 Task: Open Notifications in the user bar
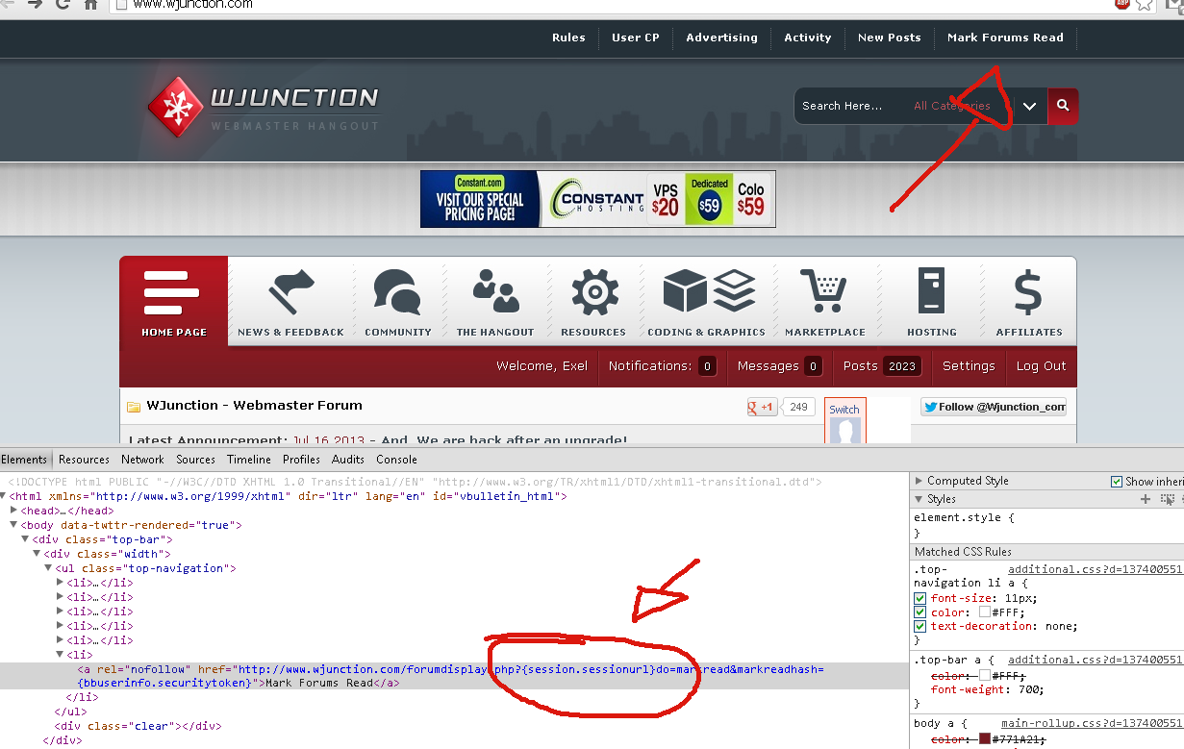tap(663, 366)
